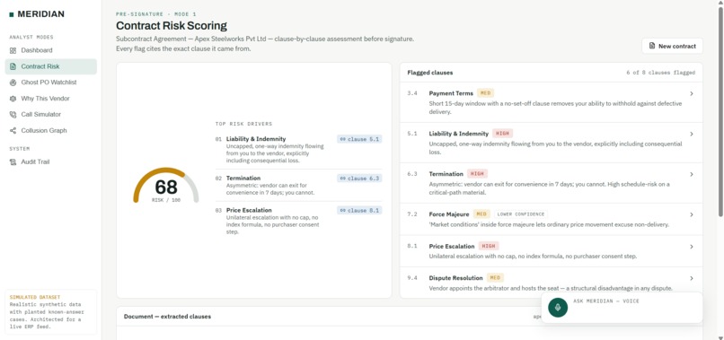The height and width of the screenshot is (340, 724).
Task: Expand Liability & Indemnity flagged chevron
Action: coord(692,134)
